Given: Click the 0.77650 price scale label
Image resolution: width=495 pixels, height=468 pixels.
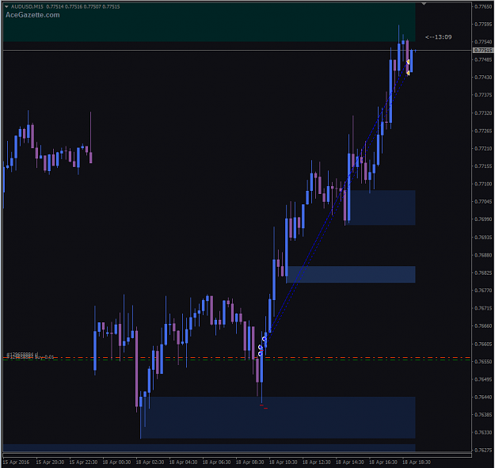Looking at the screenshot, I should coord(483,6).
